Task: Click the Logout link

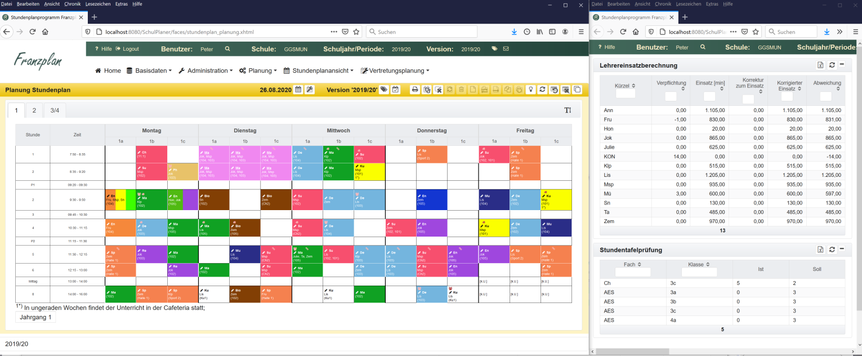Action: (x=127, y=49)
